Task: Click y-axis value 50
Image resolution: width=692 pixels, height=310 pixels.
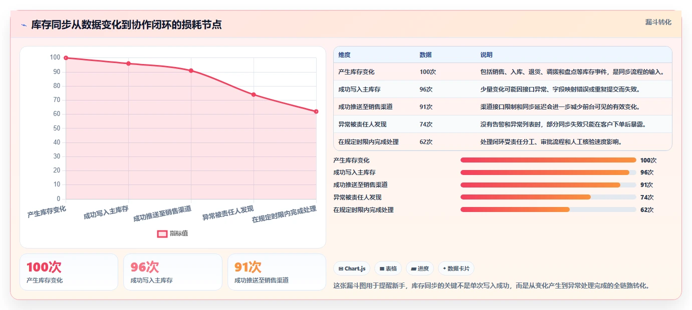Action: pyautogui.click(x=57, y=128)
